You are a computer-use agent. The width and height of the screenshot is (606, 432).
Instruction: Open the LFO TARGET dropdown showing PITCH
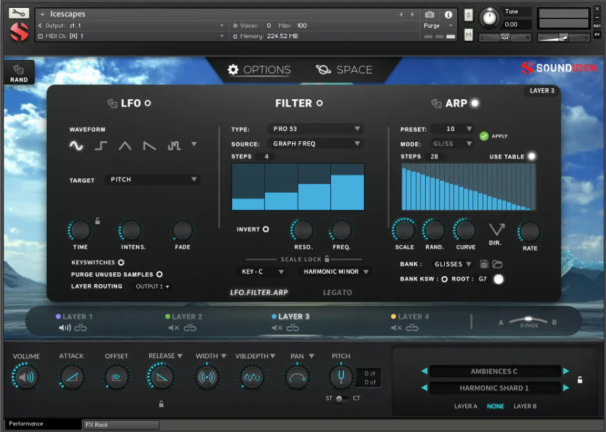pyautogui.click(x=152, y=179)
